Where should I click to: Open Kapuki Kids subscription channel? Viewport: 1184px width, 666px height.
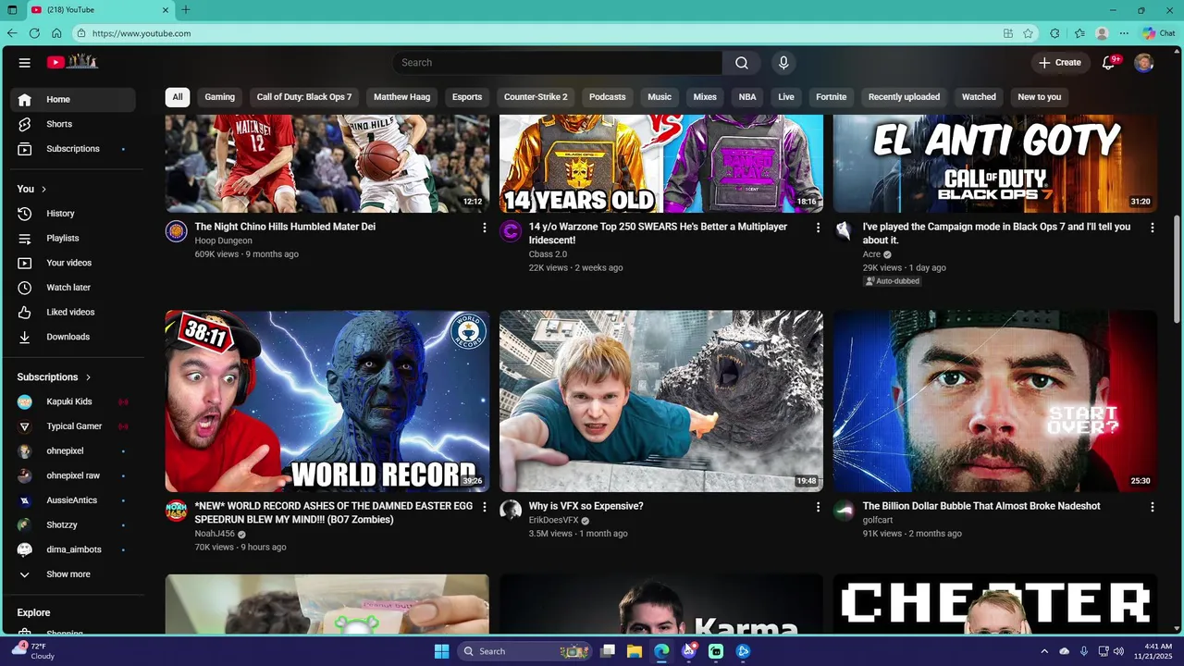tap(73, 401)
